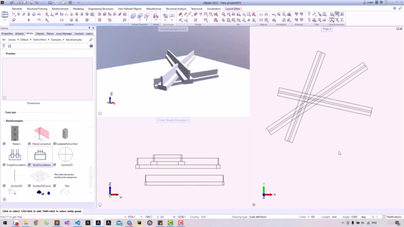The height and width of the screenshot is (227, 404).
Task: Toggle the Preview section collapse arrow
Action: (x=4, y=54)
